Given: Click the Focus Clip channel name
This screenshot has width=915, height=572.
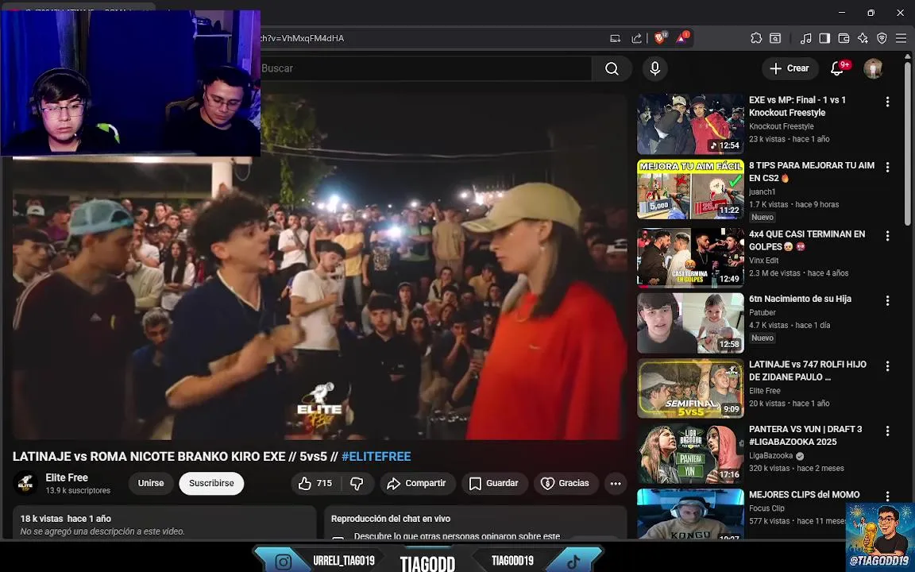Looking at the screenshot, I should click(x=766, y=508).
